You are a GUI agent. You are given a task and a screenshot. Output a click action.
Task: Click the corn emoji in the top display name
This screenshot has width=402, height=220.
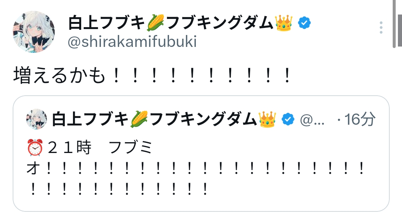155,24
